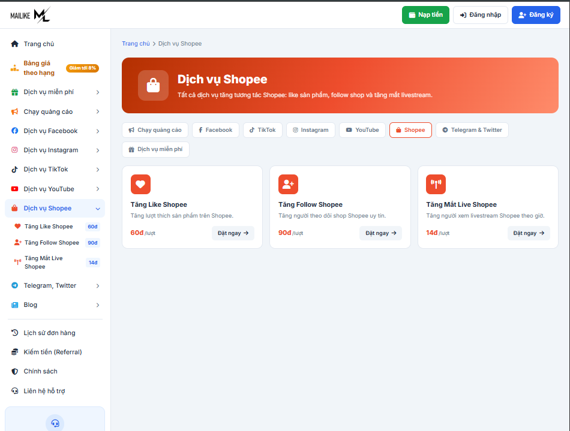Click the Shopee bag icon in the sidebar
Image resolution: width=570 pixels, height=431 pixels.
point(14,208)
